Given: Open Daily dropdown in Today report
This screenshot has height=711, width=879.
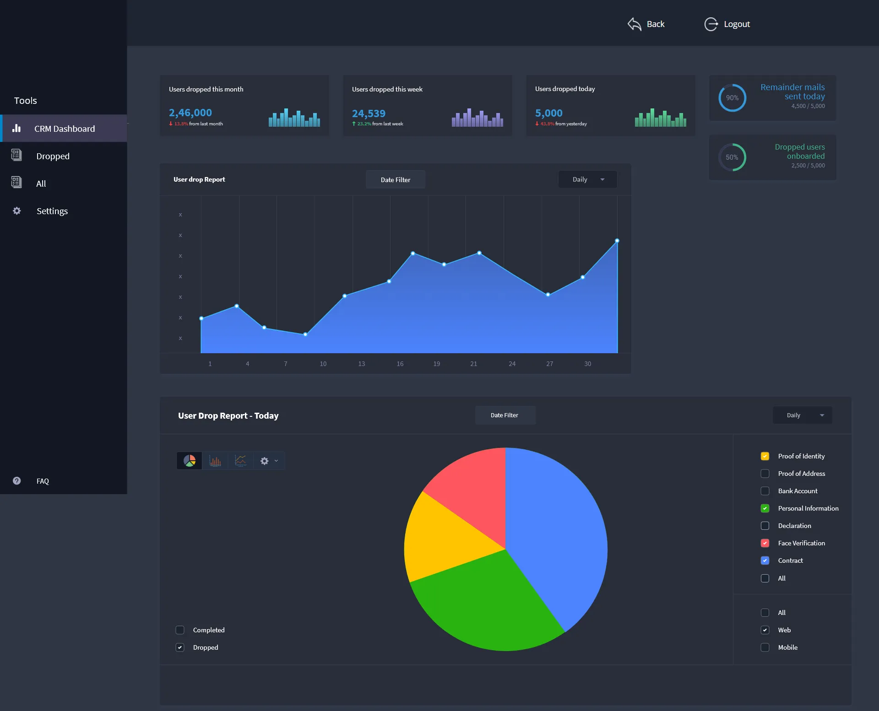Looking at the screenshot, I should (802, 415).
